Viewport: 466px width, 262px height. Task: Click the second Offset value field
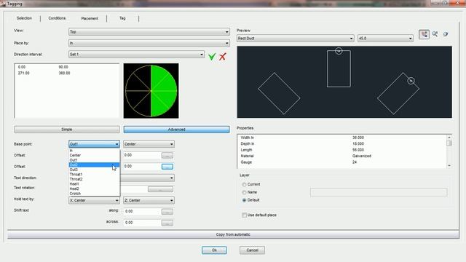pos(142,167)
